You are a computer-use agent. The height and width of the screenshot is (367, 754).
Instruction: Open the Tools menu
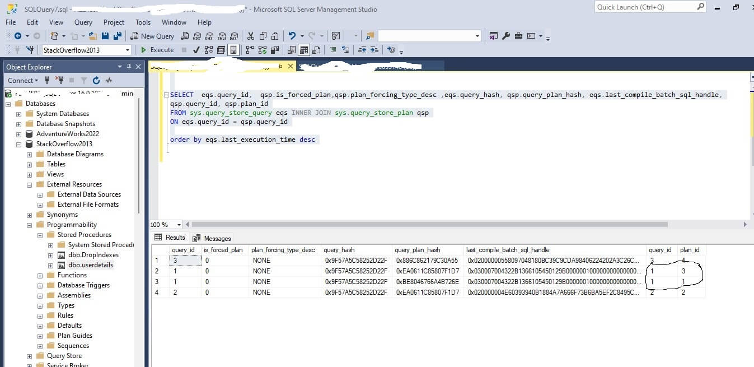point(143,22)
